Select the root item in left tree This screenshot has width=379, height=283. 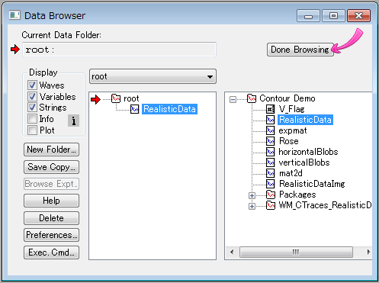(x=131, y=98)
